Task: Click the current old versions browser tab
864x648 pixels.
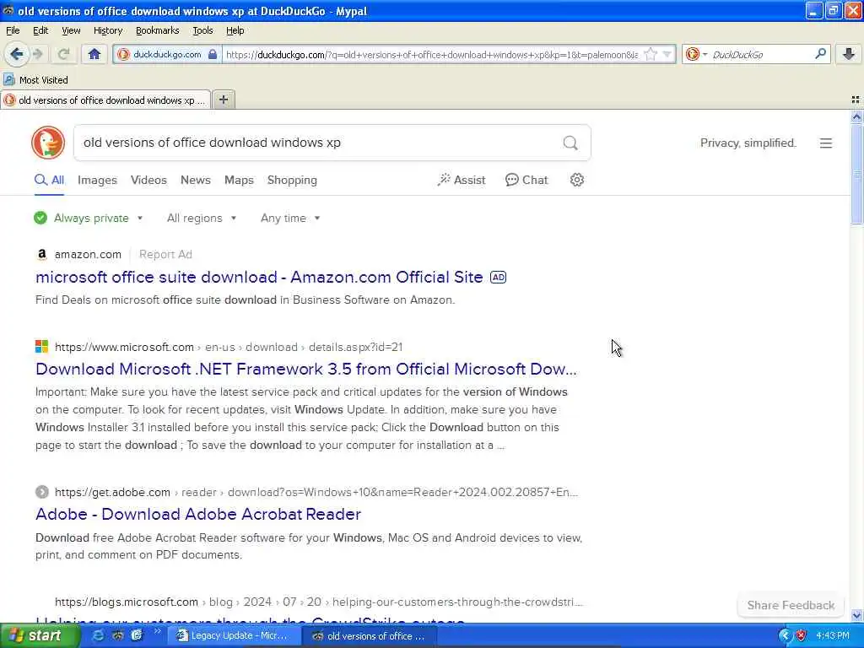Action: (x=105, y=100)
